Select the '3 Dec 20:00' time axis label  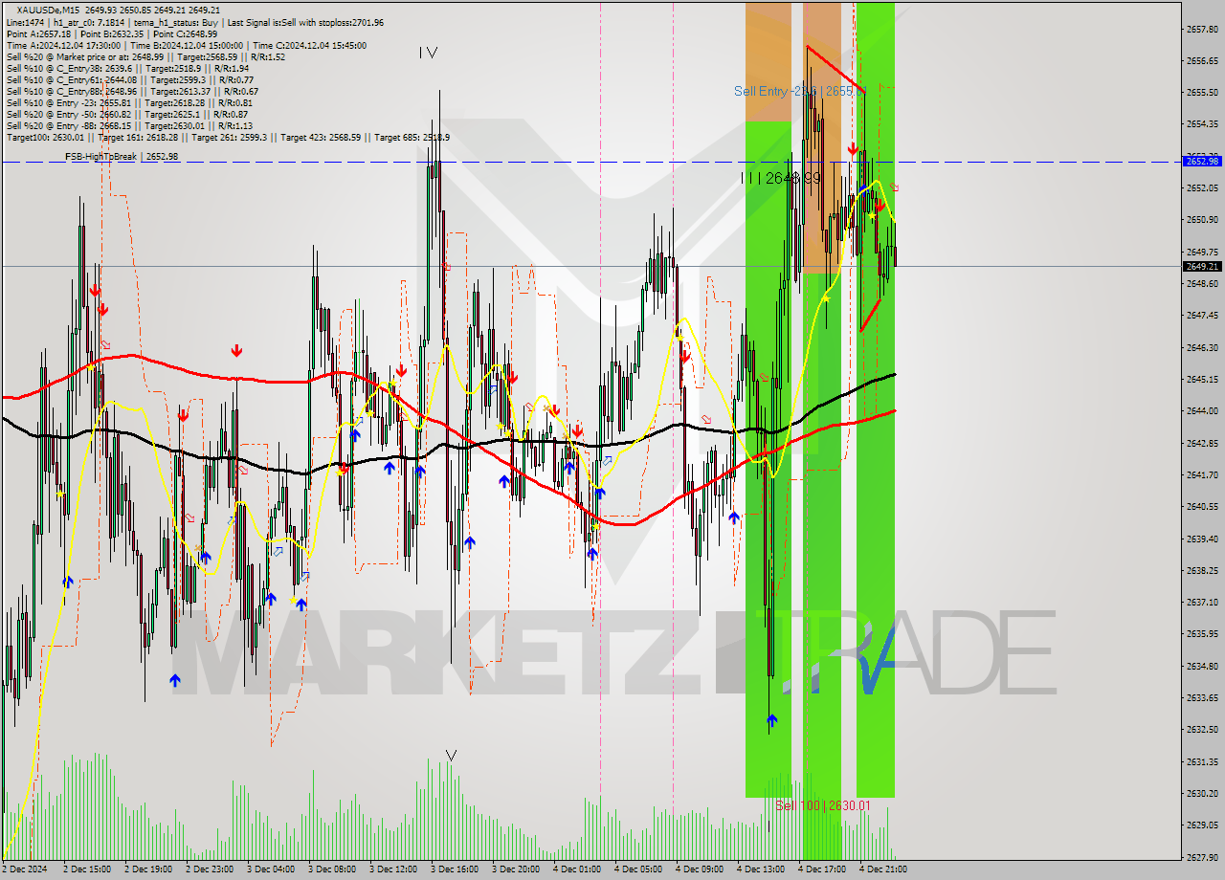pyautogui.click(x=516, y=869)
